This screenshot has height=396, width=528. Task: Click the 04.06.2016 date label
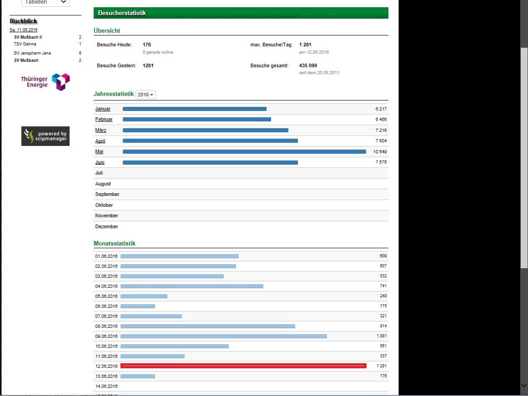pos(106,286)
